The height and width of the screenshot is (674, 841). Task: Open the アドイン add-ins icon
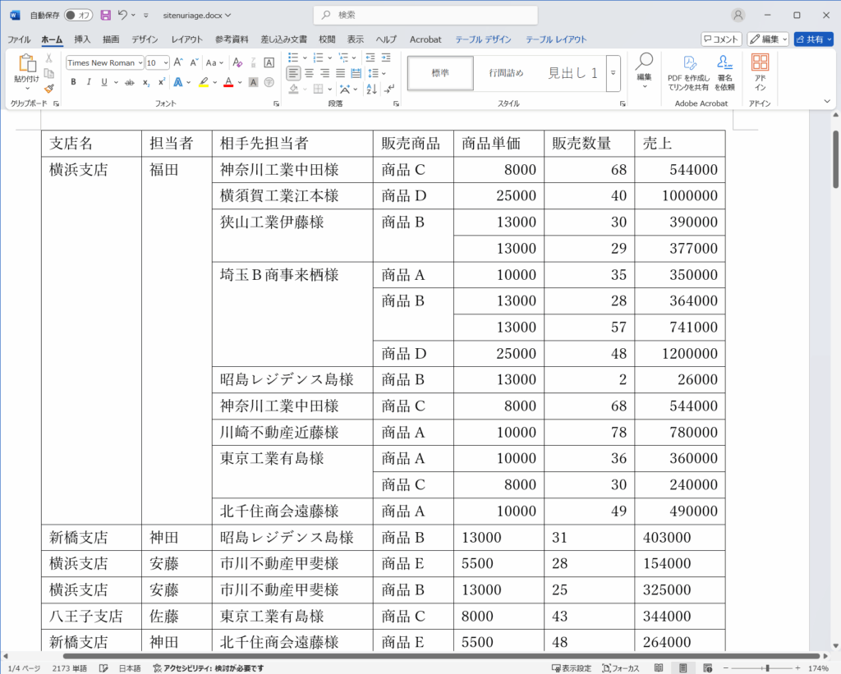[x=760, y=71]
